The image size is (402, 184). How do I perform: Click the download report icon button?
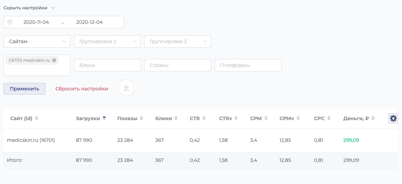[126, 88]
